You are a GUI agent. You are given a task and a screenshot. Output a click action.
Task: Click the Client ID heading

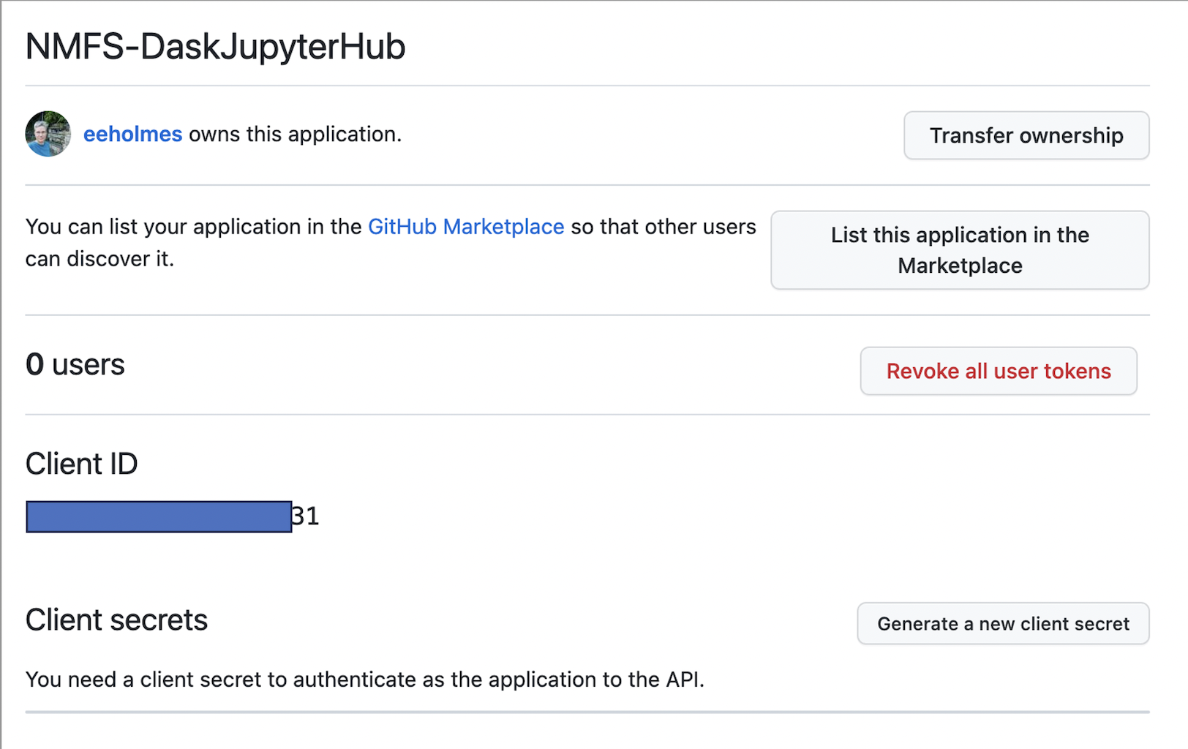tap(81, 464)
